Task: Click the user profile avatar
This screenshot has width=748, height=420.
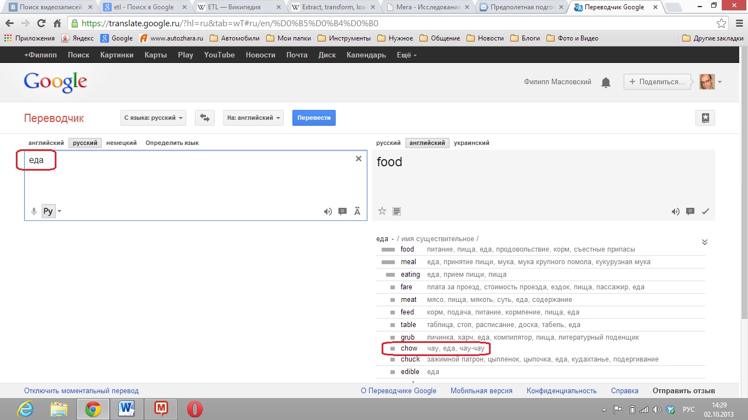Action: pos(707,82)
